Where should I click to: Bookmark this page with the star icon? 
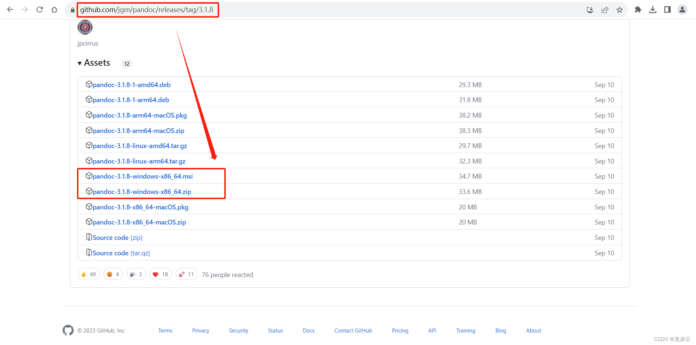(619, 10)
